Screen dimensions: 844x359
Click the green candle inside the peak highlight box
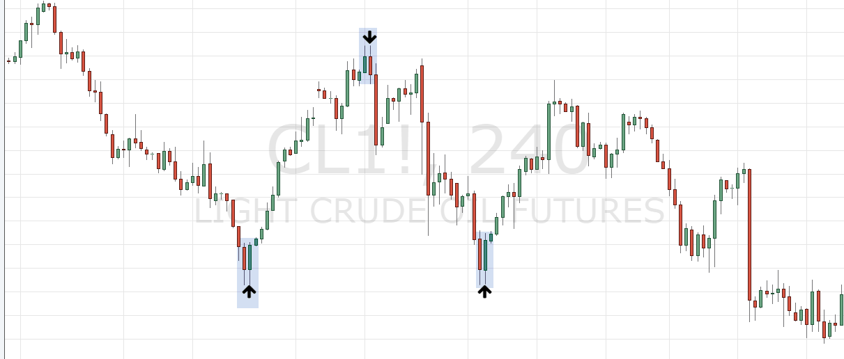[364, 65]
